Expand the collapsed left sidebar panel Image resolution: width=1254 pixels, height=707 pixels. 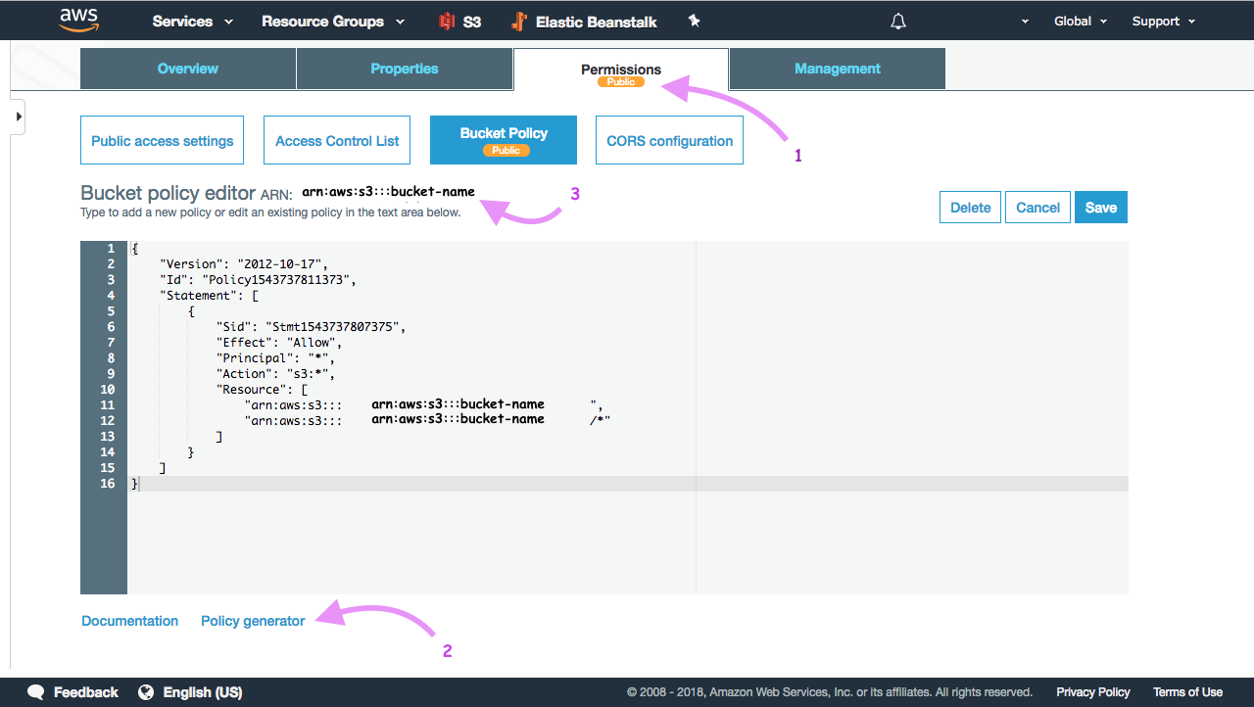coord(17,116)
